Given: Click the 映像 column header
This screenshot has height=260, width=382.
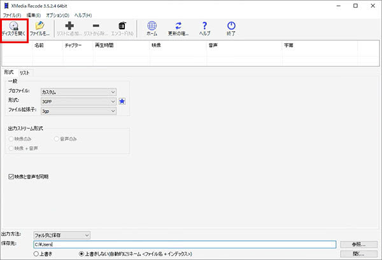Looking at the screenshot, I should tap(178, 45).
